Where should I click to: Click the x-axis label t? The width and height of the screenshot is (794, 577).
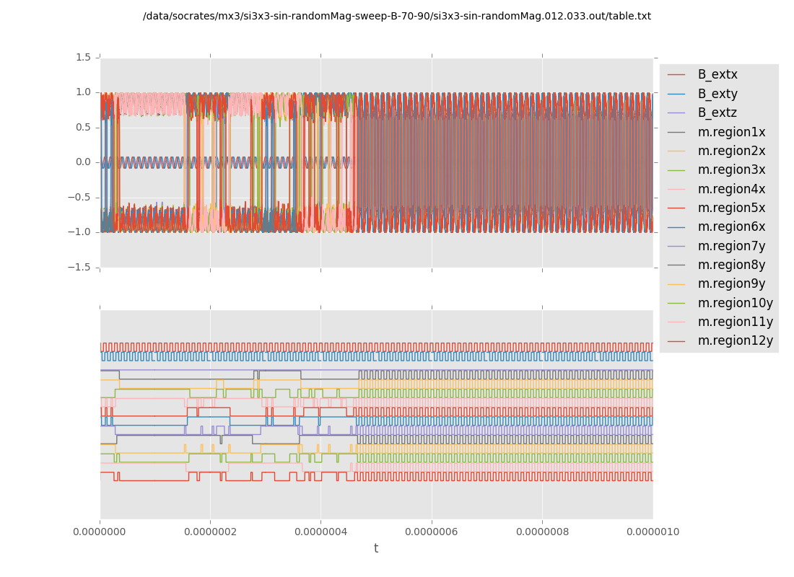[375, 549]
